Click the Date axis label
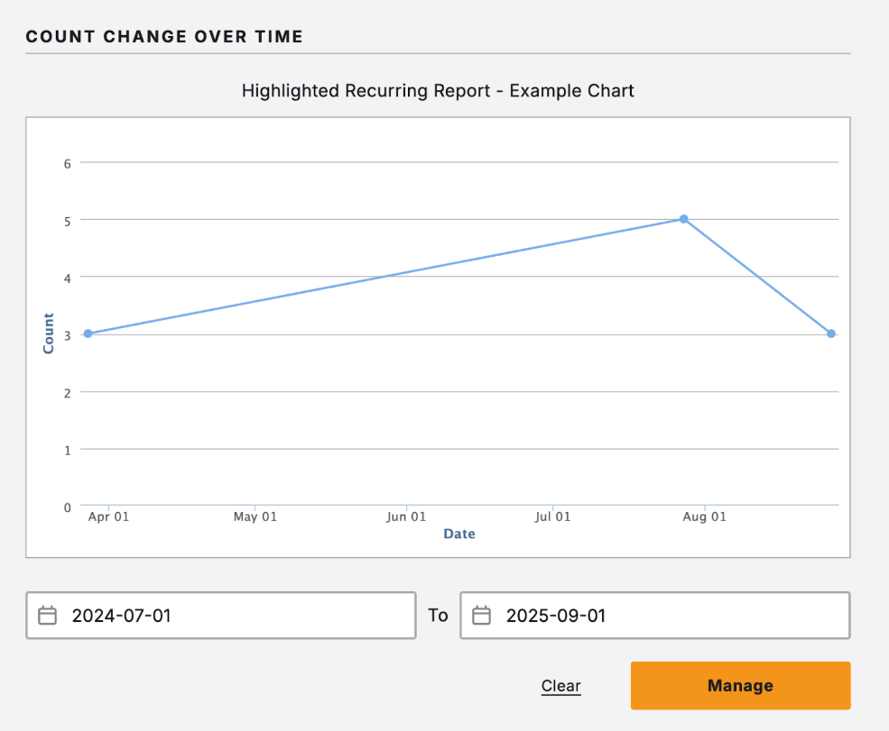 tap(458, 534)
